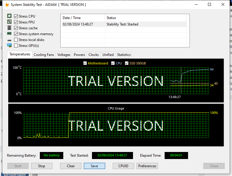Click the greyed-out Close button
The width and height of the screenshot is (232, 176).
(214, 166)
